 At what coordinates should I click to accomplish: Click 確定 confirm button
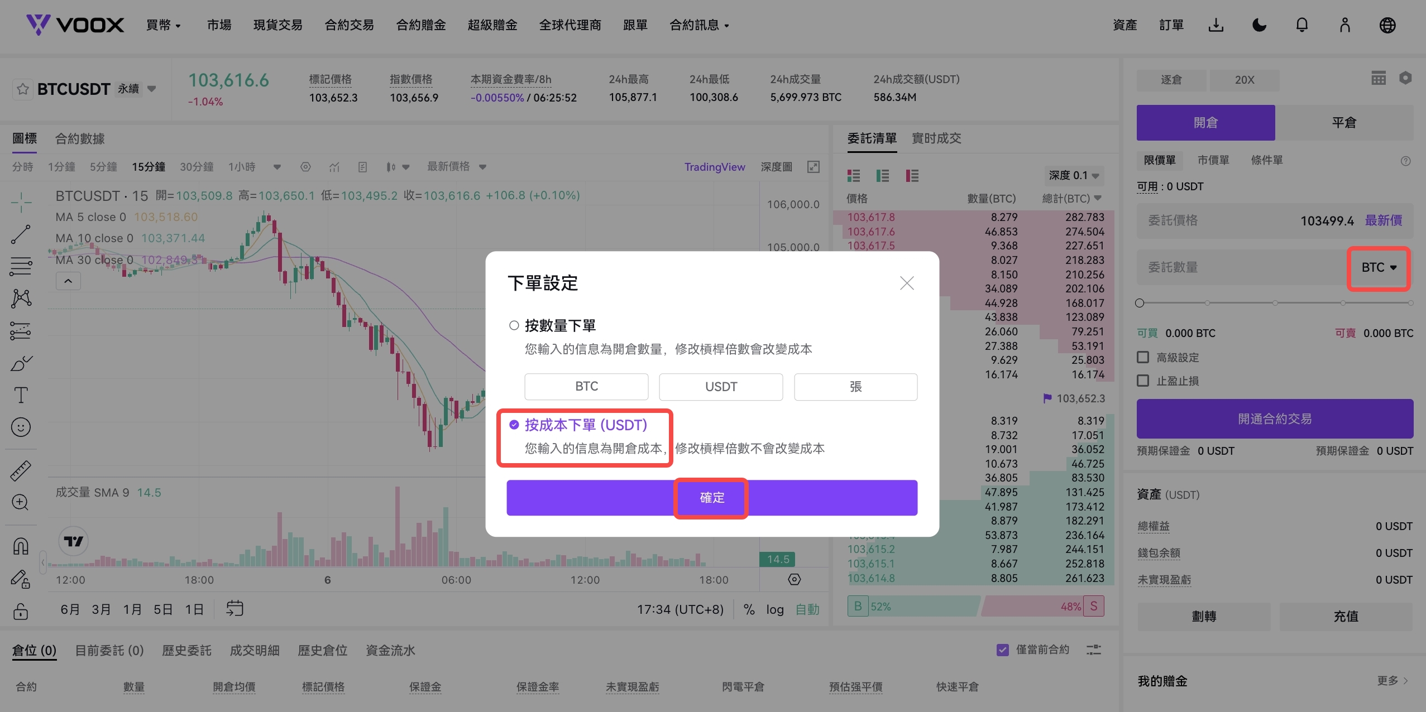pyautogui.click(x=711, y=498)
